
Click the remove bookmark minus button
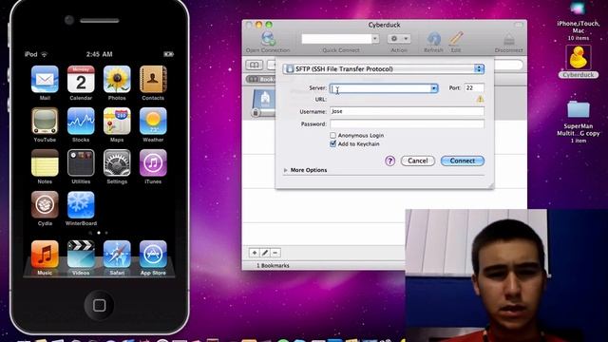(x=275, y=253)
